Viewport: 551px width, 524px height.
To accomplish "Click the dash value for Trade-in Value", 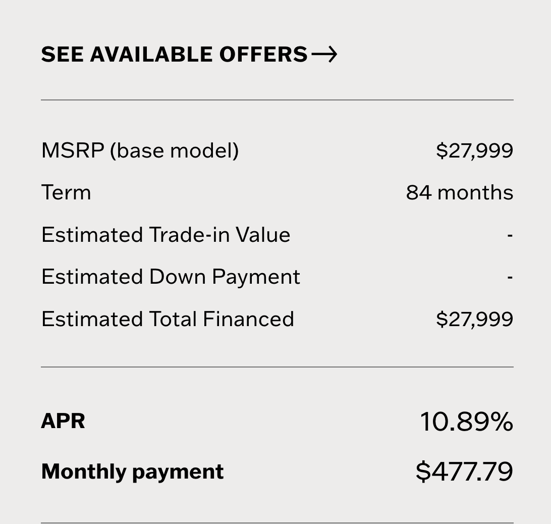I will [510, 235].
